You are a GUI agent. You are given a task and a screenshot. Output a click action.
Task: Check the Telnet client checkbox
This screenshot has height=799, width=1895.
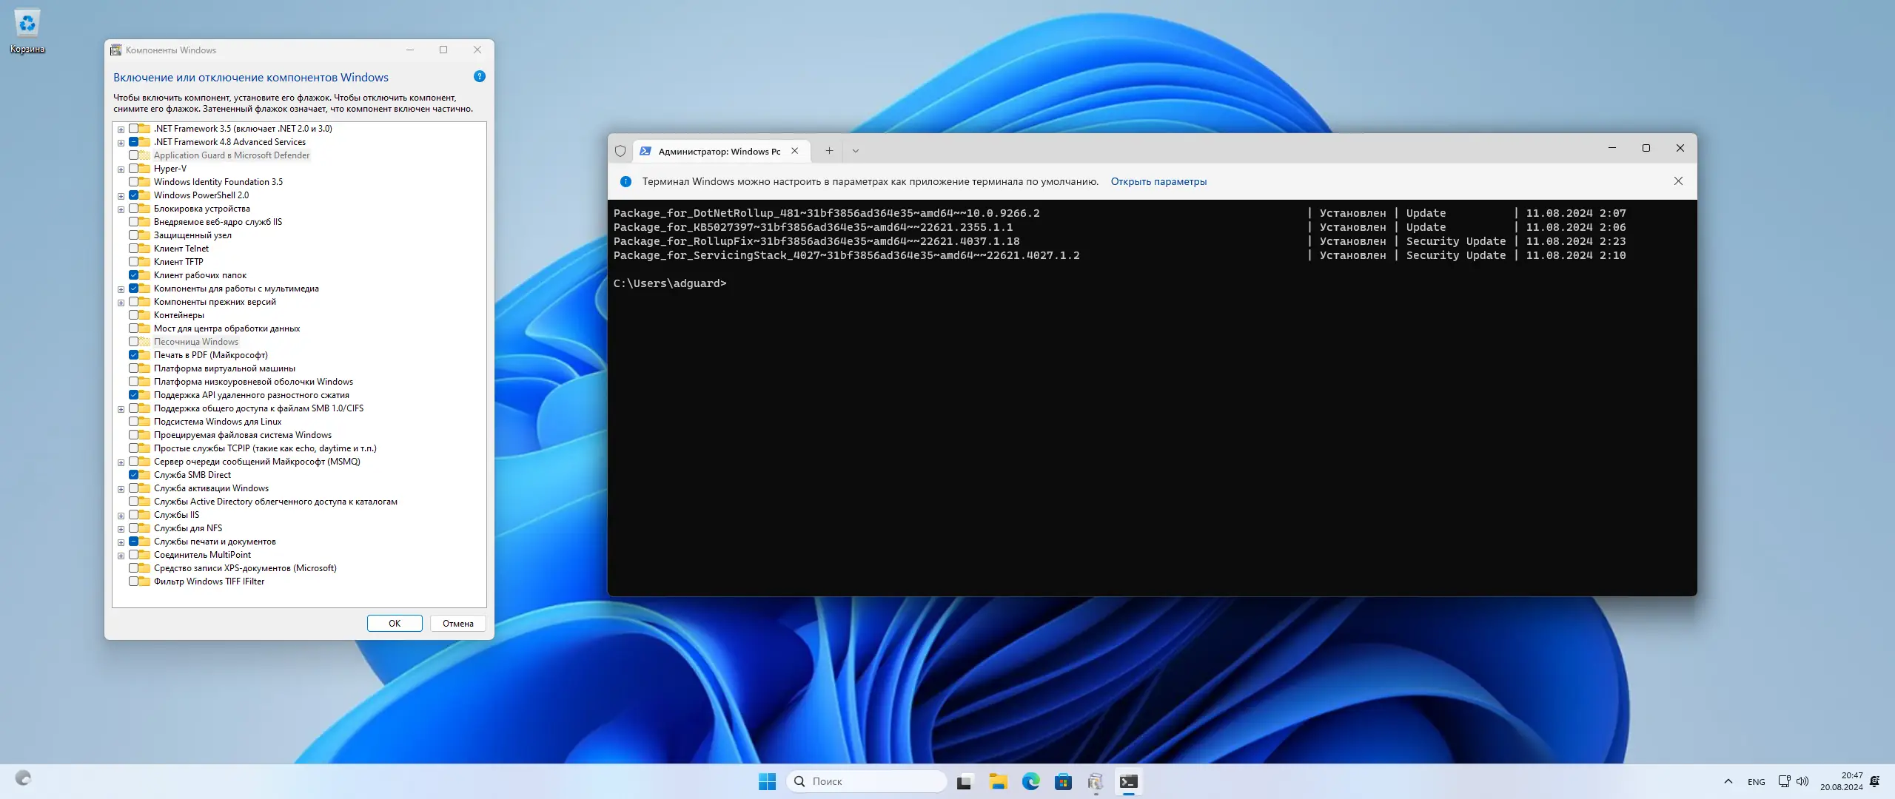(134, 249)
